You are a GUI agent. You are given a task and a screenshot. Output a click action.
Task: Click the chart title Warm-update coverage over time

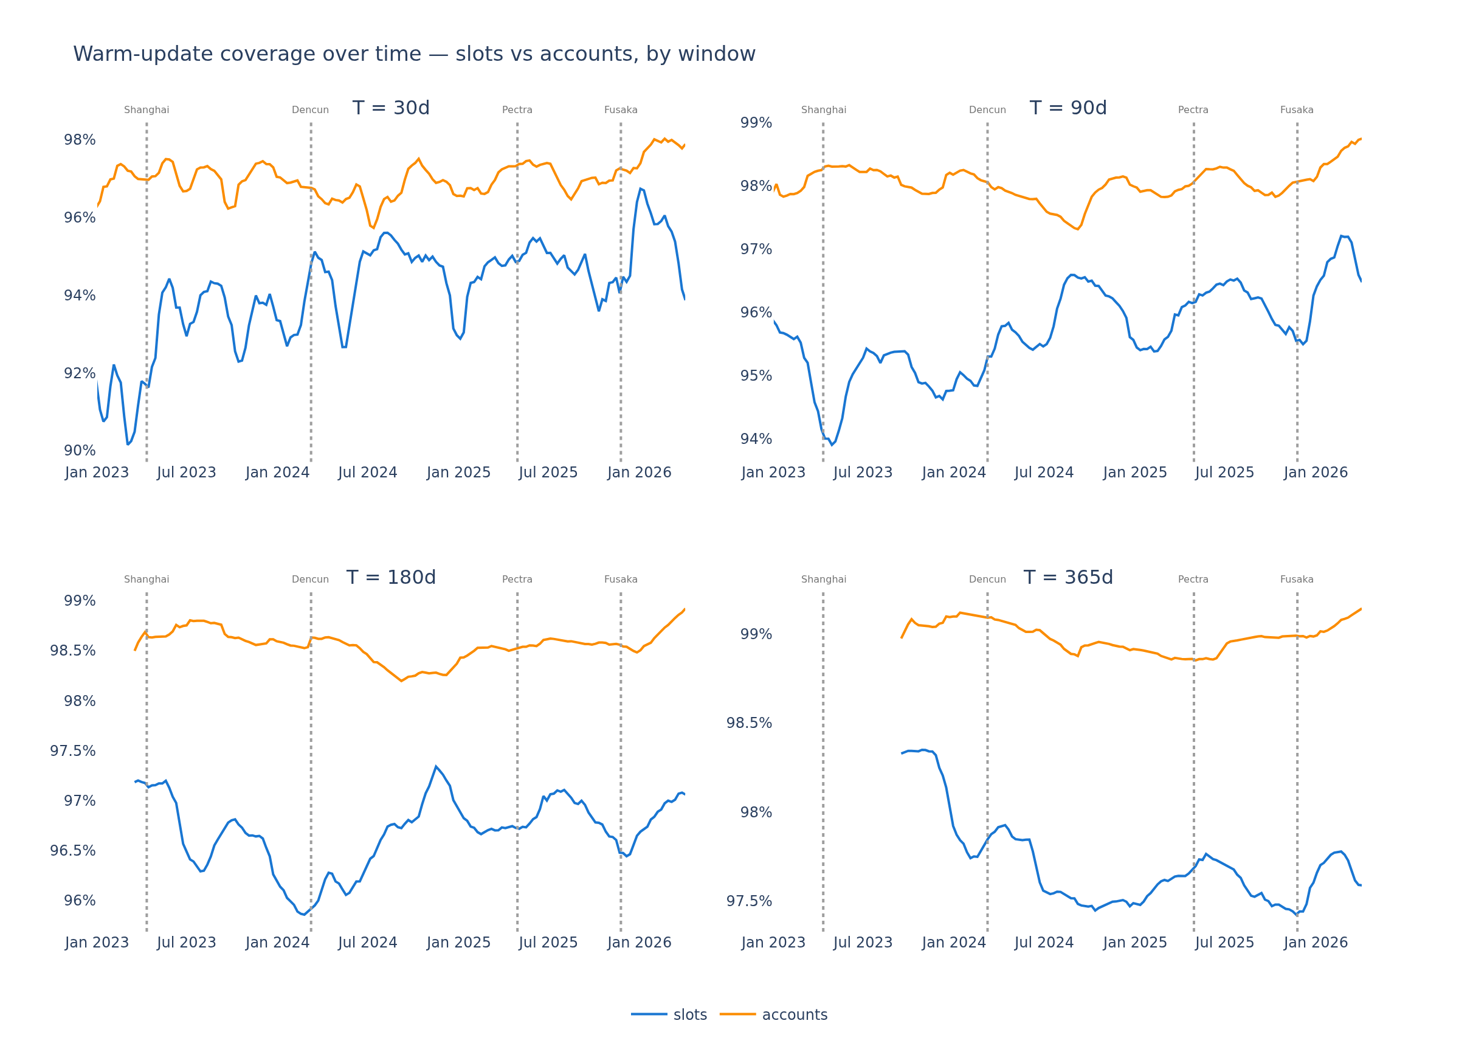(x=414, y=54)
